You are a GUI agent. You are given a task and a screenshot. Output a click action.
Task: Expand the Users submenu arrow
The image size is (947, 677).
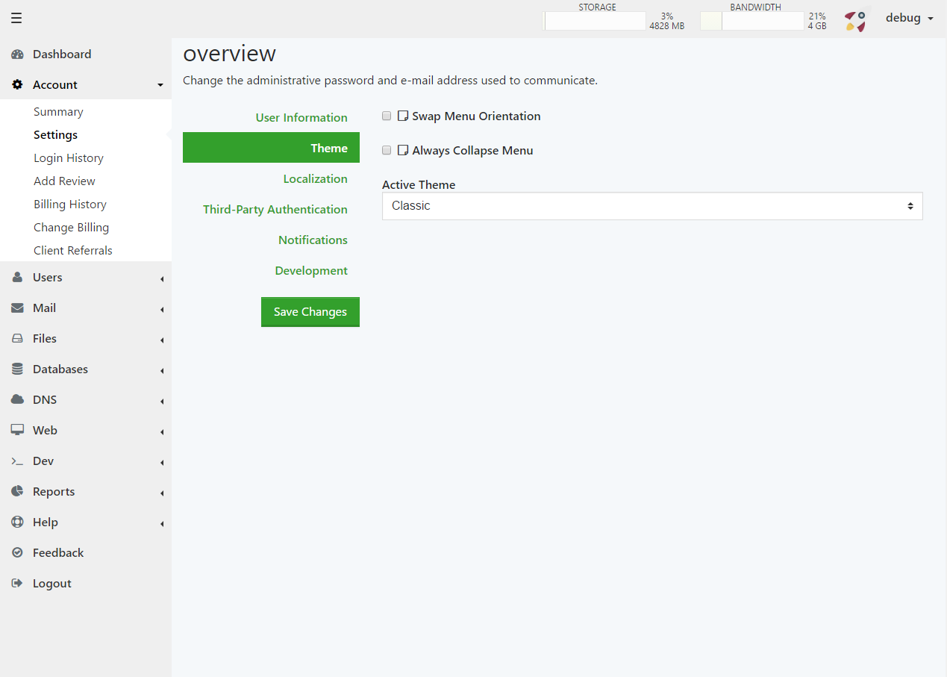162,279
